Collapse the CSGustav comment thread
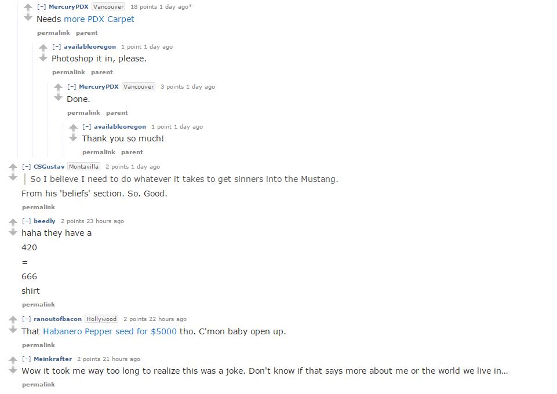The image size is (557, 394). pos(26,166)
